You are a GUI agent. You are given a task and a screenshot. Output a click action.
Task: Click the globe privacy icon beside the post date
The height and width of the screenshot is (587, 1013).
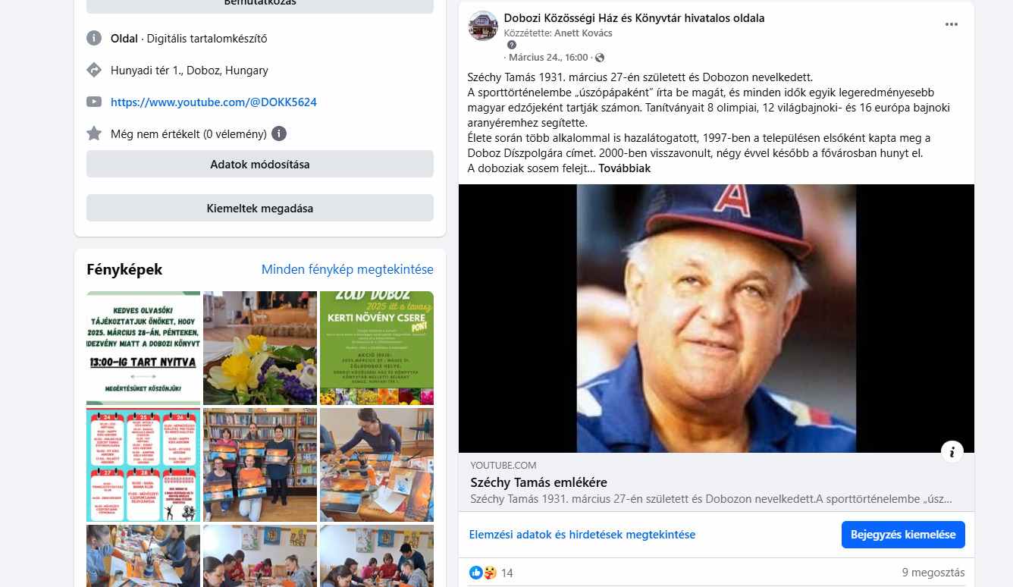pyautogui.click(x=600, y=58)
